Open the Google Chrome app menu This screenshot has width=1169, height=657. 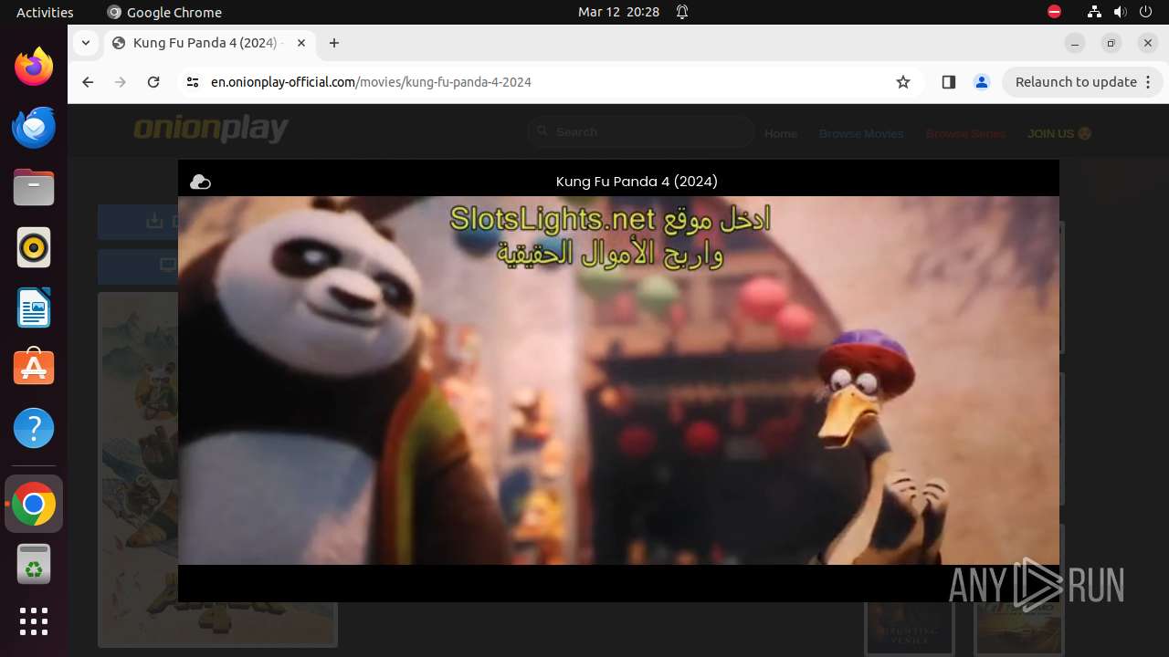164,12
